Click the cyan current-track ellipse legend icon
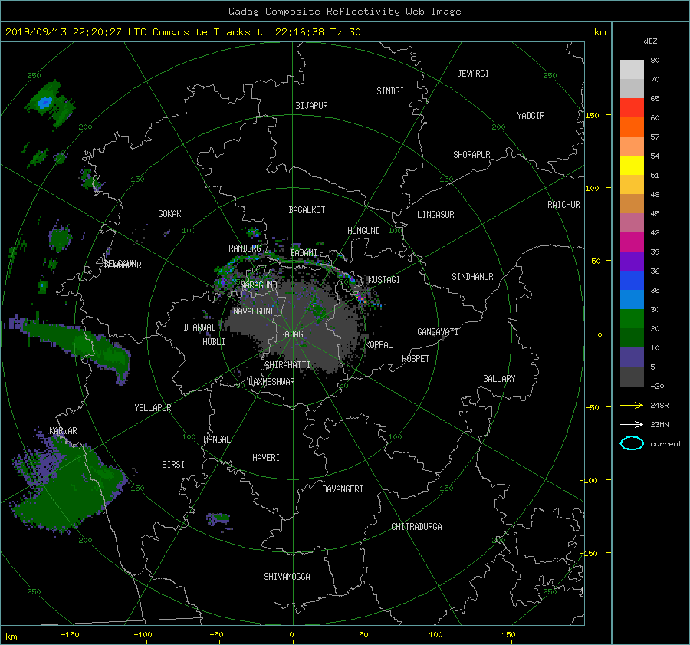 632,443
